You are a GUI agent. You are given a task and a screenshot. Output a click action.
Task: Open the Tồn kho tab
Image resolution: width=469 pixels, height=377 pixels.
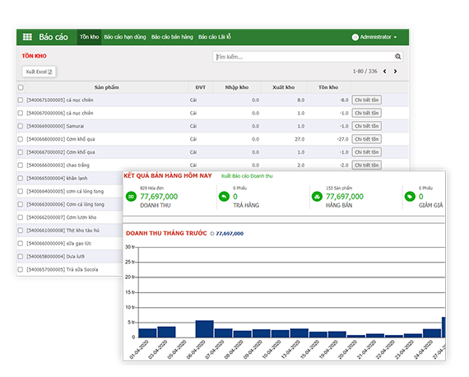click(89, 37)
